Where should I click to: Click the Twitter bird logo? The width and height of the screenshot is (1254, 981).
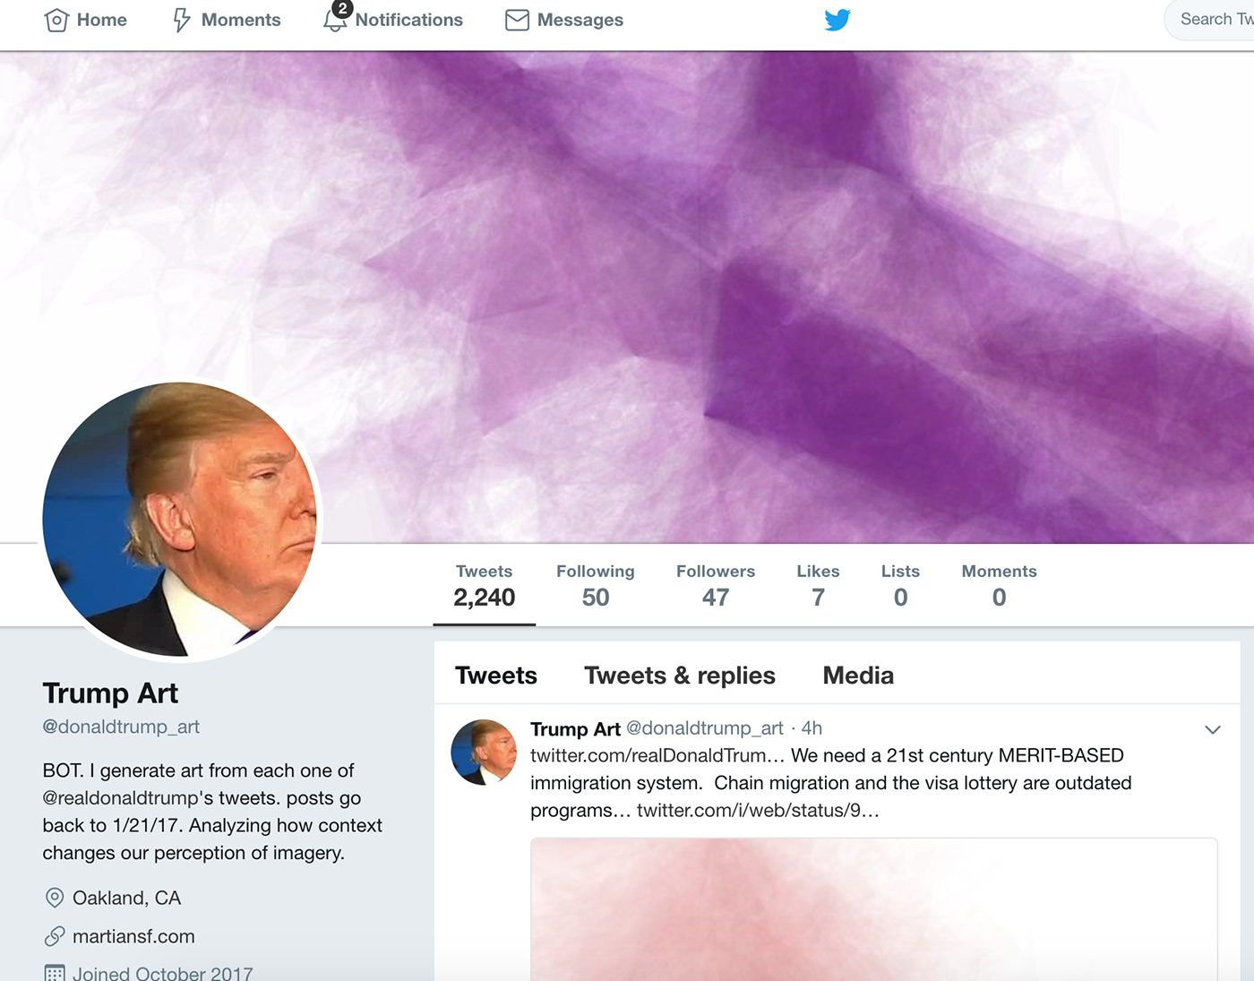pyautogui.click(x=837, y=20)
